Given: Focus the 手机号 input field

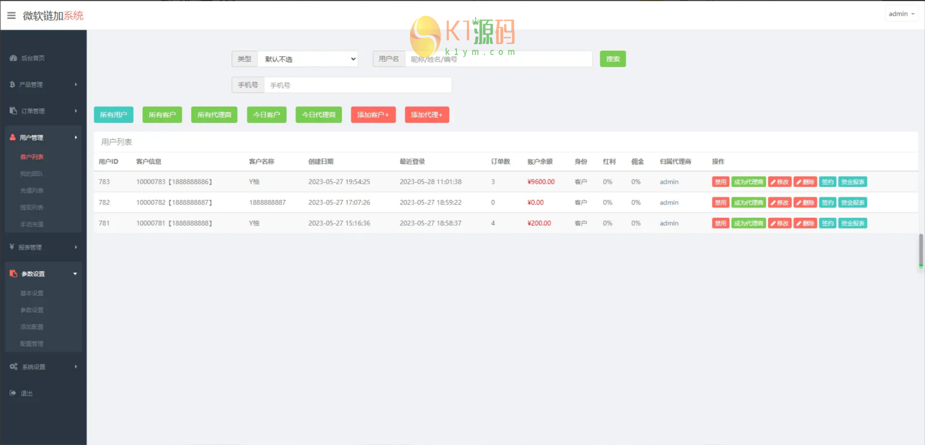Looking at the screenshot, I should point(358,85).
